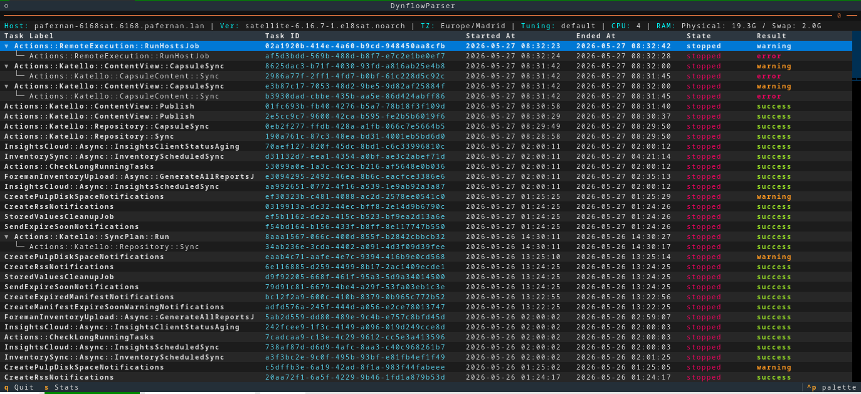Screen dimensions: 861x394
Task: Select SendExpireSoonNotifications row with ID f54bd164
Action: pyautogui.click(x=426, y=226)
